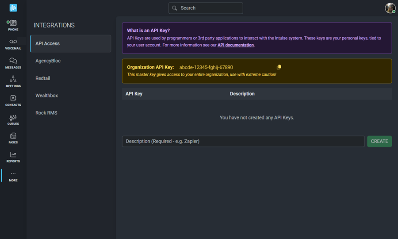The image size is (398, 239).
Task: Click the API key Description field
Action: pyautogui.click(x=243, y=141)
